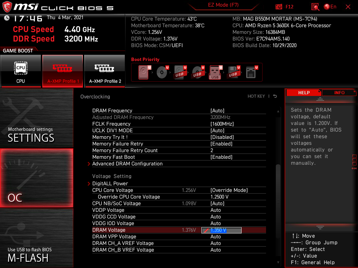Switch to the INFO tab

coord(339,93)
